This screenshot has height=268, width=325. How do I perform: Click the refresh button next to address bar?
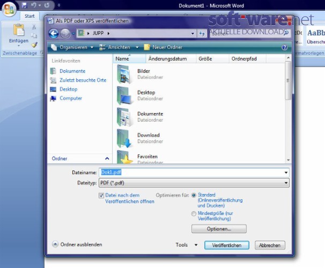click(x=202, y=33)
